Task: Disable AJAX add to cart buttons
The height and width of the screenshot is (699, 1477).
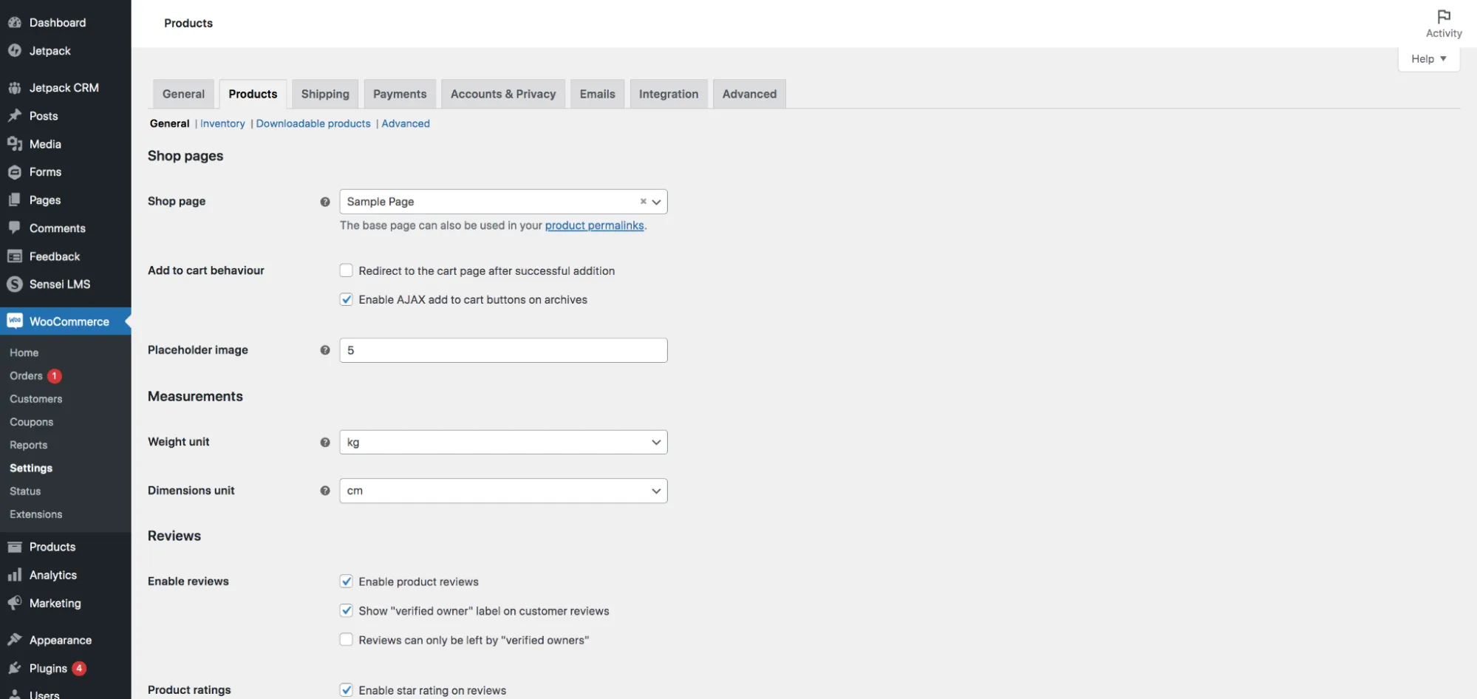Action: click(x=346, y=299)
